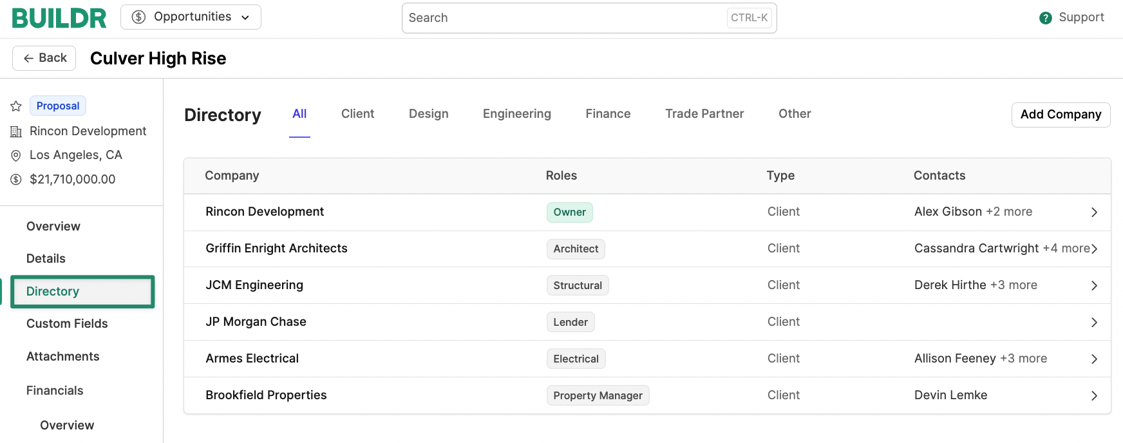Click the dollar icon next to $21,710,000.00
The width and height of the screenshot is (1123, 443).
click(x=16, y=180)
